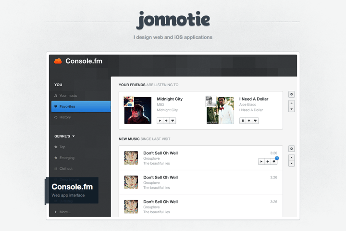Click the Midnight City song title

[170, 99]
